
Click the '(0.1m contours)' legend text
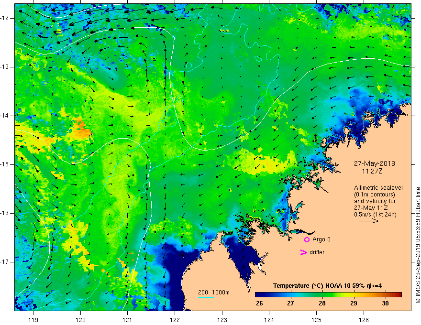375,195
